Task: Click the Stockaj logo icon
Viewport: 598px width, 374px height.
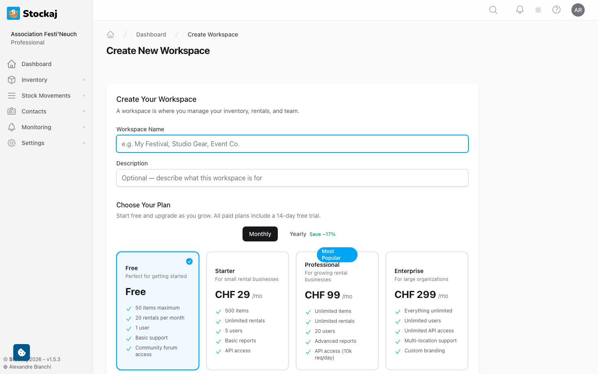Action: 13,13
